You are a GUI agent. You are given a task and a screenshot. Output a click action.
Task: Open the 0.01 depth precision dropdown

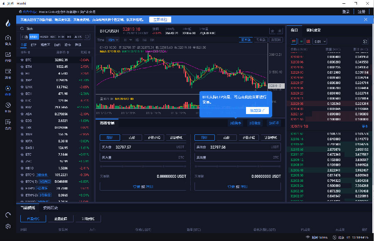point(320,42)
